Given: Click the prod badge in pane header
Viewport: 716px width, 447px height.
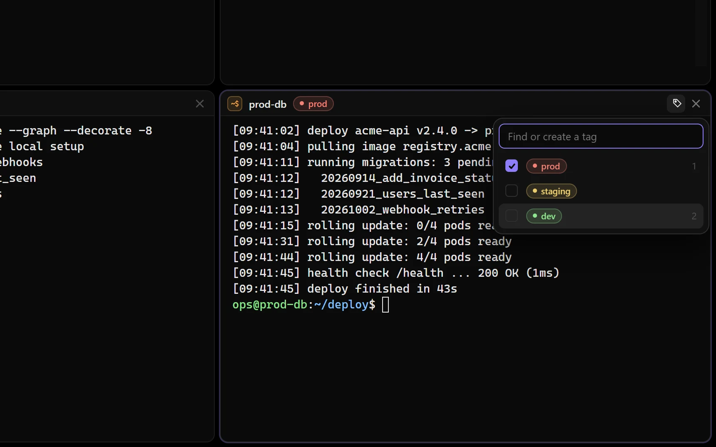Looking at the screenshot, I should pos(313,104).
